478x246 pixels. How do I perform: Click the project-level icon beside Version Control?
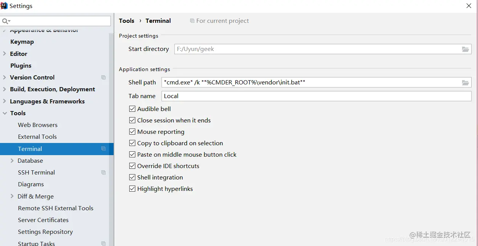[x=103, y=78]
